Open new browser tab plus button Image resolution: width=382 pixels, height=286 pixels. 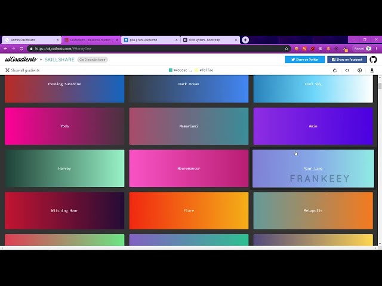pos(245,40)
